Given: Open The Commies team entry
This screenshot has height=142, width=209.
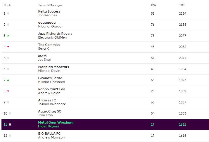Looking at the screenshot, I should point(49,45).
